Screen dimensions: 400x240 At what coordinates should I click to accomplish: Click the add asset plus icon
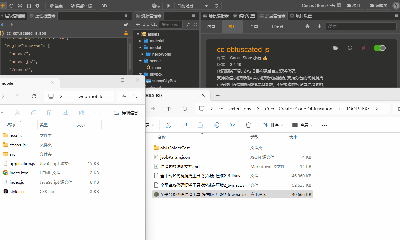point(138,25)
